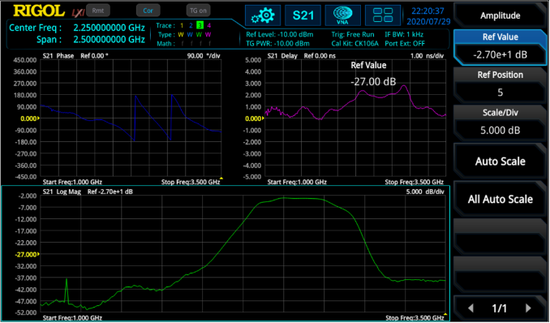550x323 pixels.
Task: Edit the Ref Value field
Action: [x=501, y=47]
